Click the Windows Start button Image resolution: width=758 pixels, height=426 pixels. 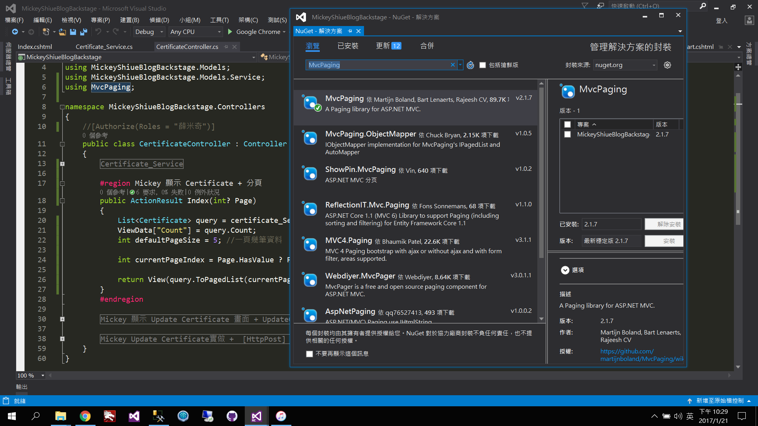(12, 416)
